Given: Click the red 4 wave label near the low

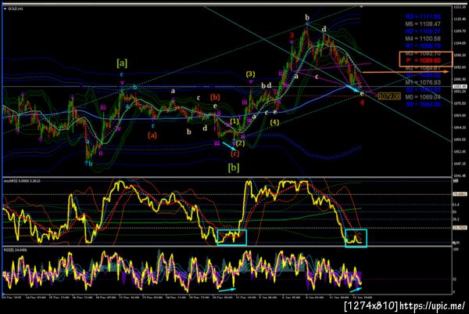Looking at the screenshot, I should click(x=362, y=103).
